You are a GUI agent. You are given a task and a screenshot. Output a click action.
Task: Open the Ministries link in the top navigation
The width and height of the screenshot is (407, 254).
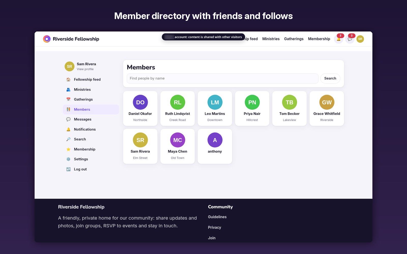pos(271,39)
